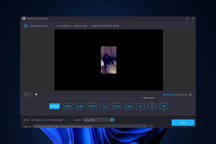Click the Video Speed Controller app logo
Image resolution: width=216 pixels, height=144 pixels.
[x=24, y=19]
